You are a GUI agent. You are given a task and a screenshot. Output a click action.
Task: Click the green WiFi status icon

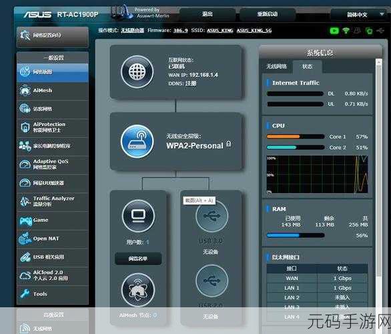click(346, 31)
